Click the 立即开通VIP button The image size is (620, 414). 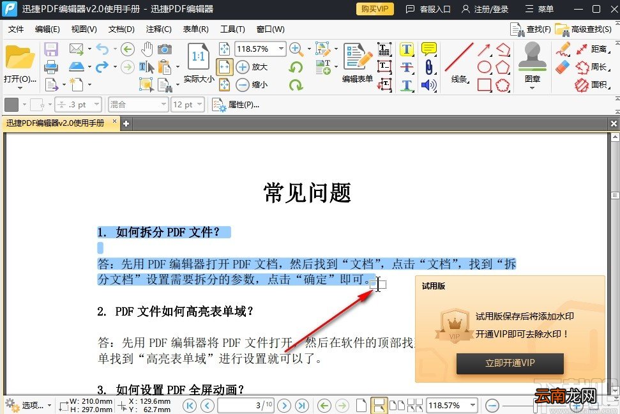[x=510, y=364]
